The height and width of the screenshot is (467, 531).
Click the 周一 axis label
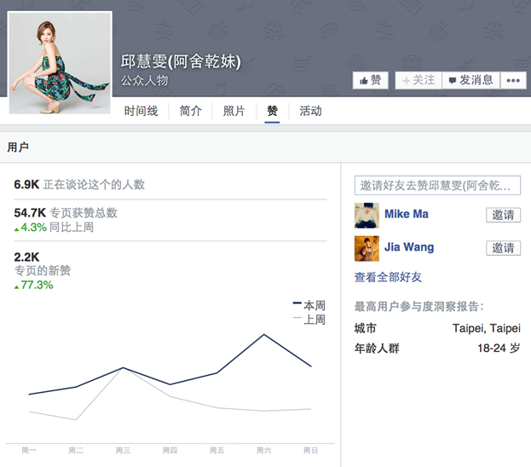pyautogui.click(x=29, y=451)
